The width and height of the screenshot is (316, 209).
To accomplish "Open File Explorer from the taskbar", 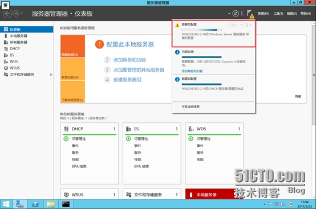I will pyautogui.click(x=51, y=204).
